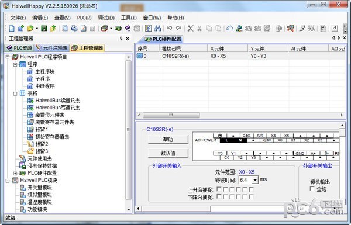Open the 滤波时间 6.4 dropdown
The image size is (351, 225).
click(255, 180)
